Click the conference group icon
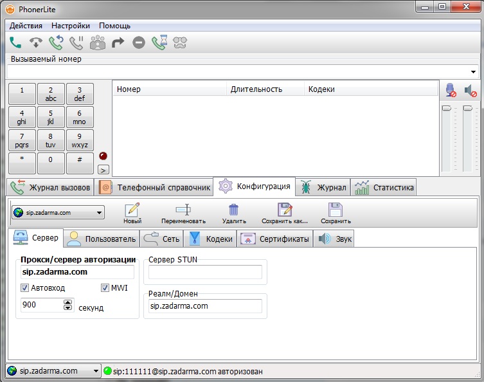 click(98, 42)
